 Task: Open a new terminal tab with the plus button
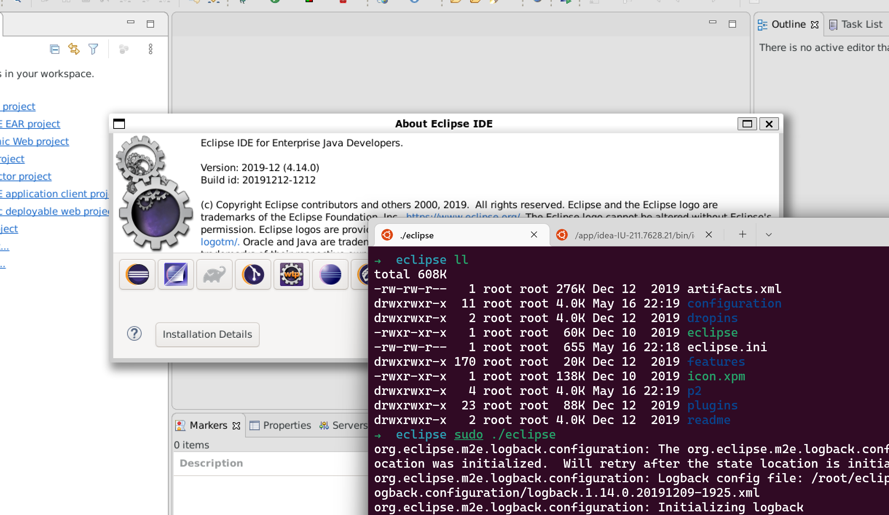click(x=742, y=235)
